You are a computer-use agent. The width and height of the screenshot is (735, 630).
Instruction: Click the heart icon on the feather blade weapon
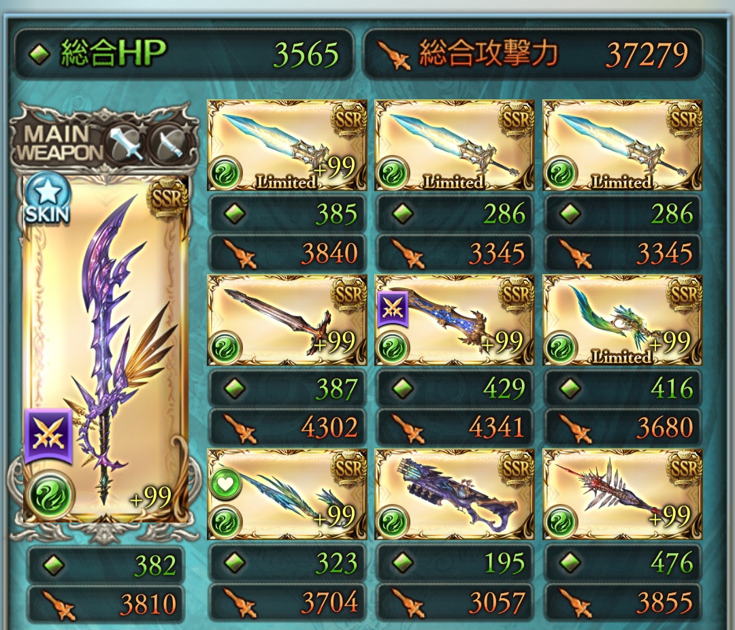click(x=226, y=484)
